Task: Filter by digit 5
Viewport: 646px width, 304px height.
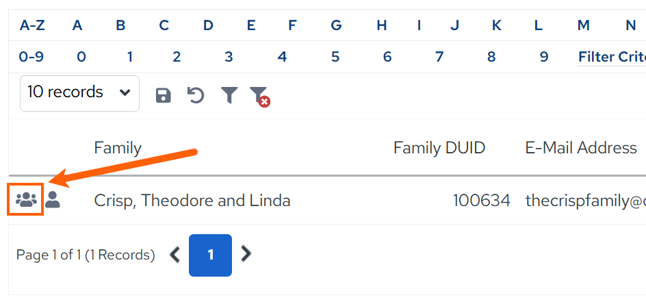Action: [335, 57]
